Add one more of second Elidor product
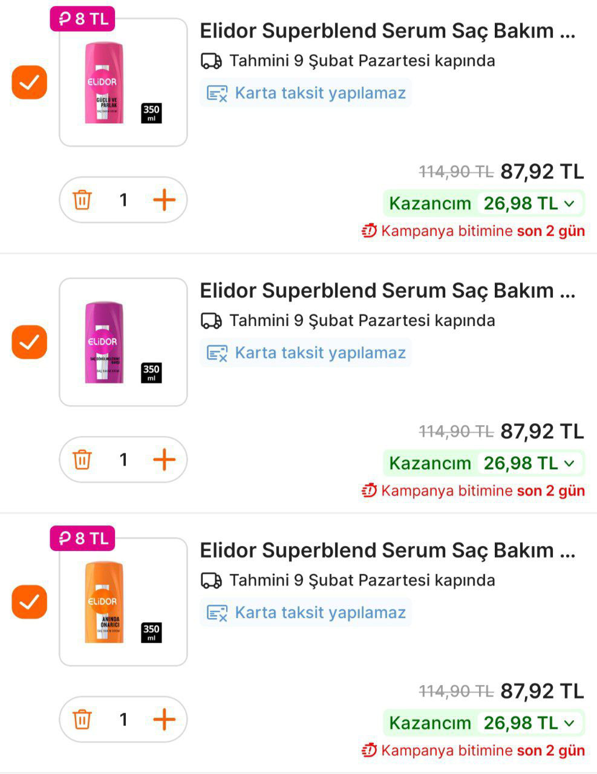Image resolution: width=597 pixels, height=774 pixels. coord(164,460)
